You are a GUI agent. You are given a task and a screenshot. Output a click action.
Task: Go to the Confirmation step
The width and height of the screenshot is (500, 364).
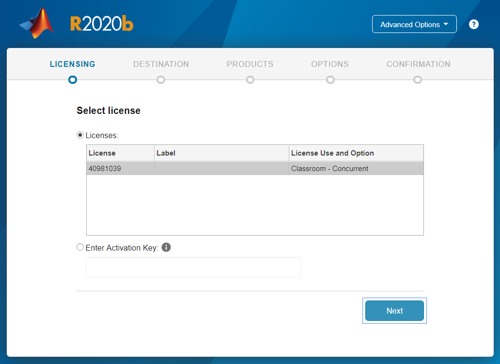coord(419,64)
